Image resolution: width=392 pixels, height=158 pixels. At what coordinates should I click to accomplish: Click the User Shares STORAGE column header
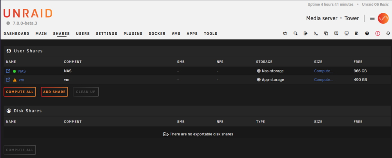[x=264, y=62]
